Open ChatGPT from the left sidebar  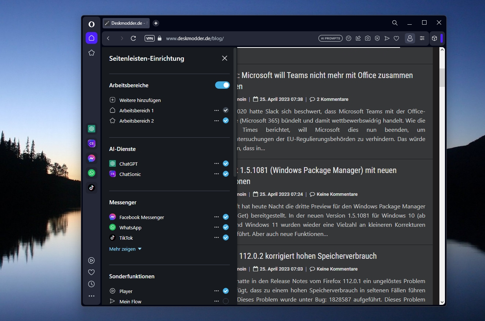(92, 128)
